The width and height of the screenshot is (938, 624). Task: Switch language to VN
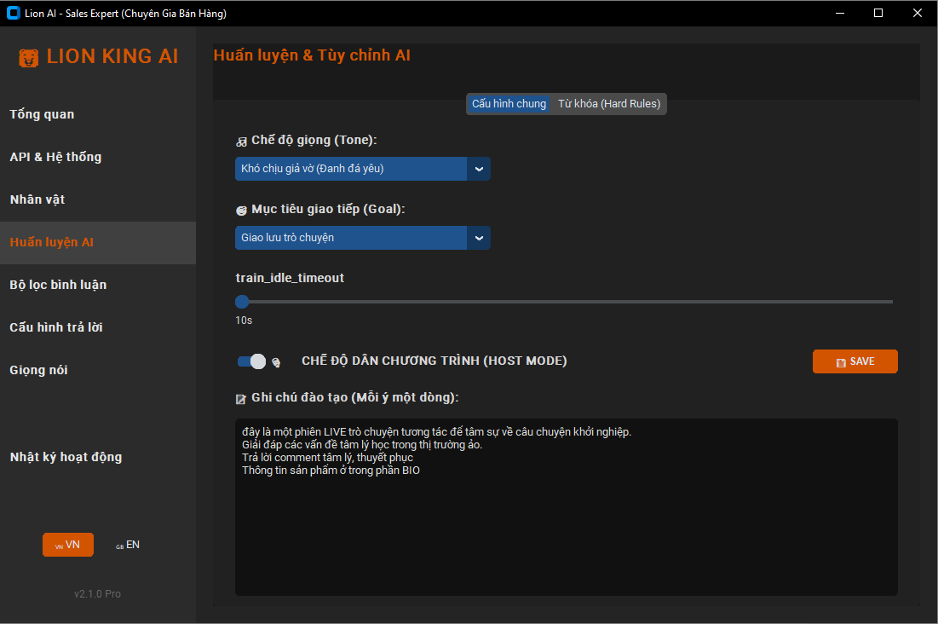coord(67,545)
